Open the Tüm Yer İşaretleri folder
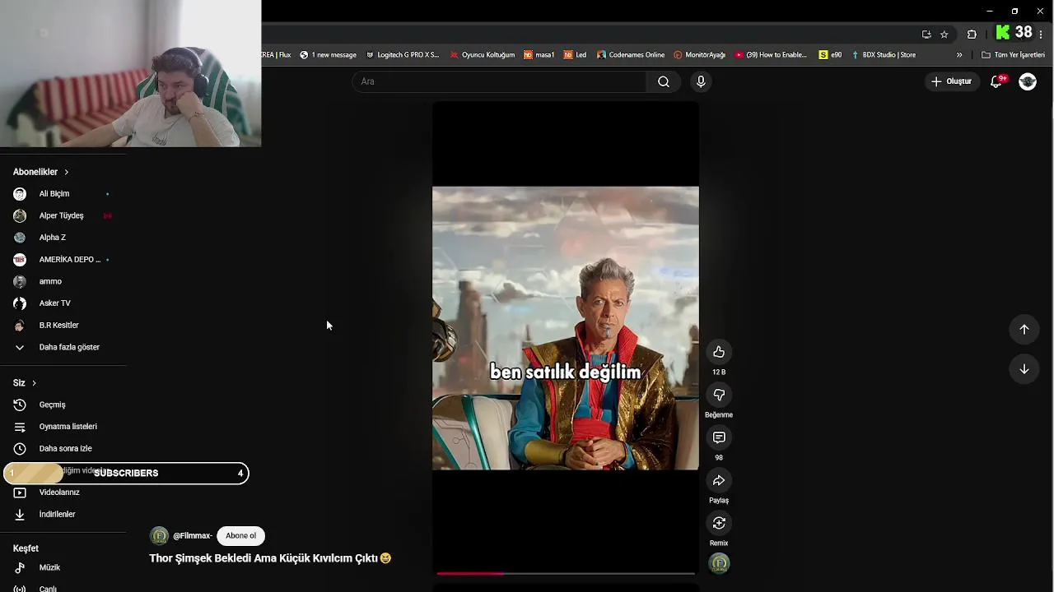This screenshot has width=1054, height=592. [x=1013, y=55]
